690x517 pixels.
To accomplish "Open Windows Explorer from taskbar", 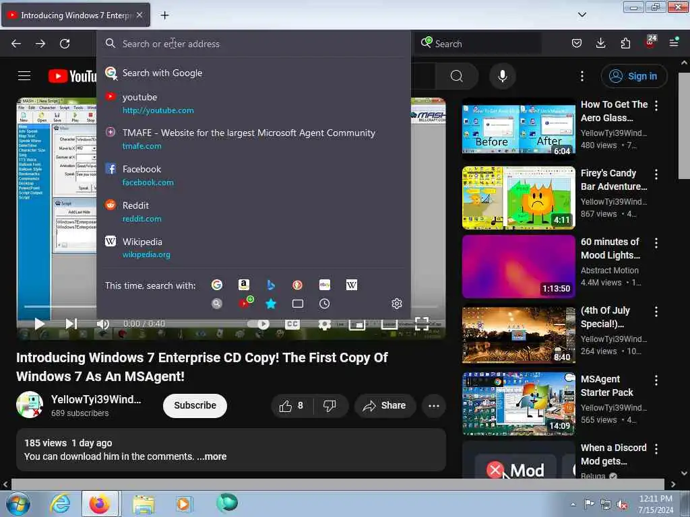I will click(x=144, y=504).
